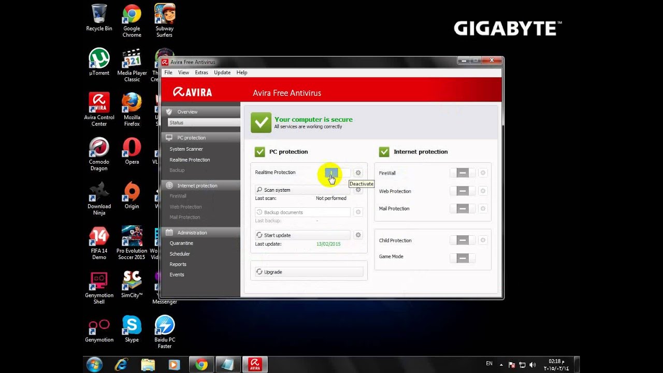The width and height of the screenshot is (663, 373).
Task: Open Realtime Protection sidebar entry
Action: [x=190, y=160]
